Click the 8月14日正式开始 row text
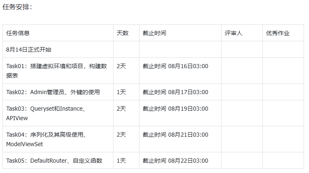The height and width of the screenshot is (173, 309). pyautogui.click(x=29, y=50)
